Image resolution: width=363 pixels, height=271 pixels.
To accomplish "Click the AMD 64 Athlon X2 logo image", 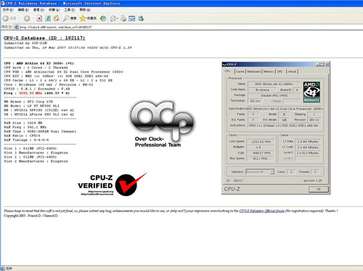I will pos(311,92).
